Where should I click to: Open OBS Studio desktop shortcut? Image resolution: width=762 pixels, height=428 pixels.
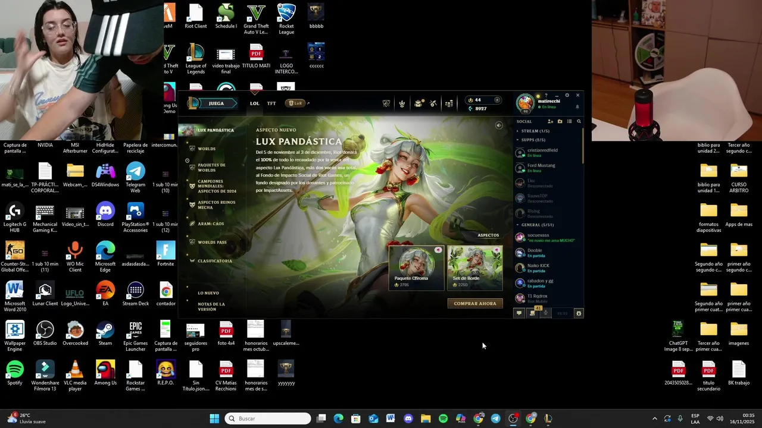coord(45,333)
